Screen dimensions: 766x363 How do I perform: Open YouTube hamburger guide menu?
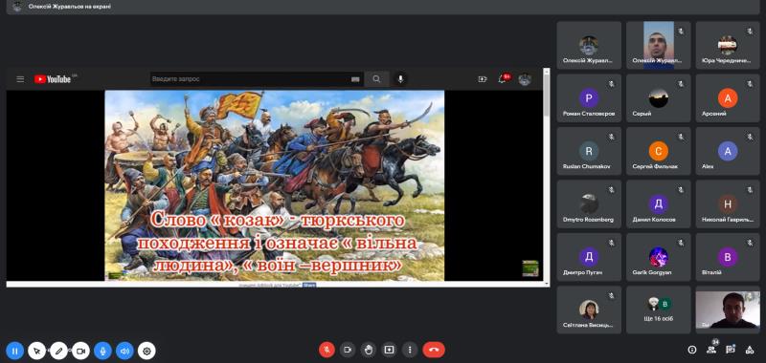(20, 79)
